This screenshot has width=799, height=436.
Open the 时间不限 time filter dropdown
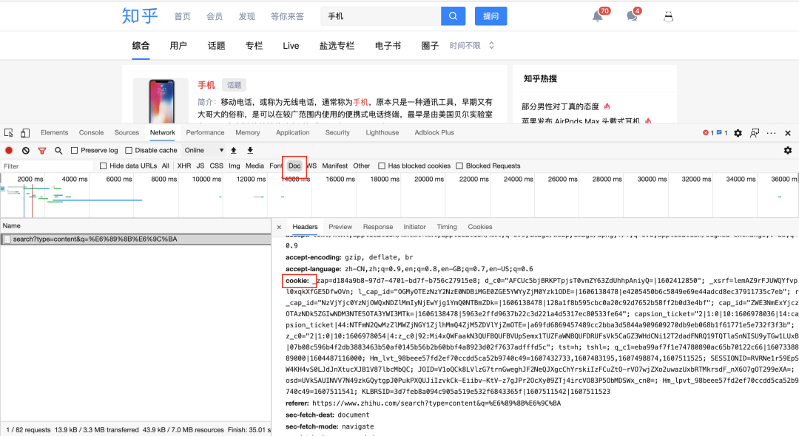(472, 45)
